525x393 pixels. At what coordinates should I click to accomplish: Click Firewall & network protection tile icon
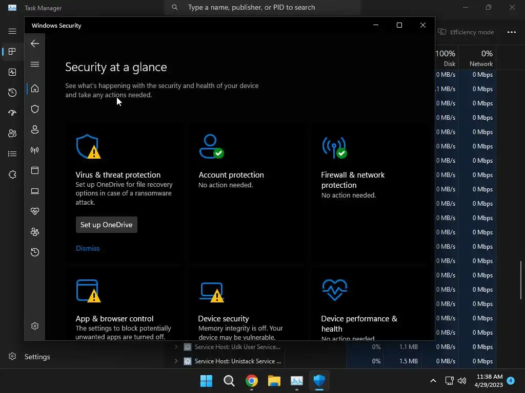pos(334,148)
